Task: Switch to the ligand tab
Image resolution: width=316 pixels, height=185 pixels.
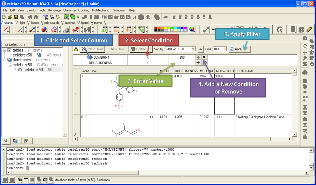Action: [x=84, y=23]
